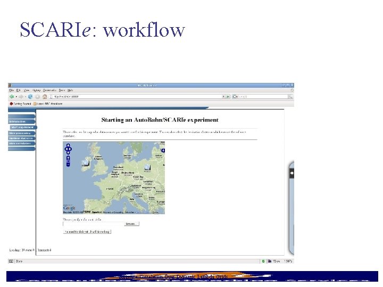Click the map zoom-in plus button
383x287 pixels.
click(68, 158)
